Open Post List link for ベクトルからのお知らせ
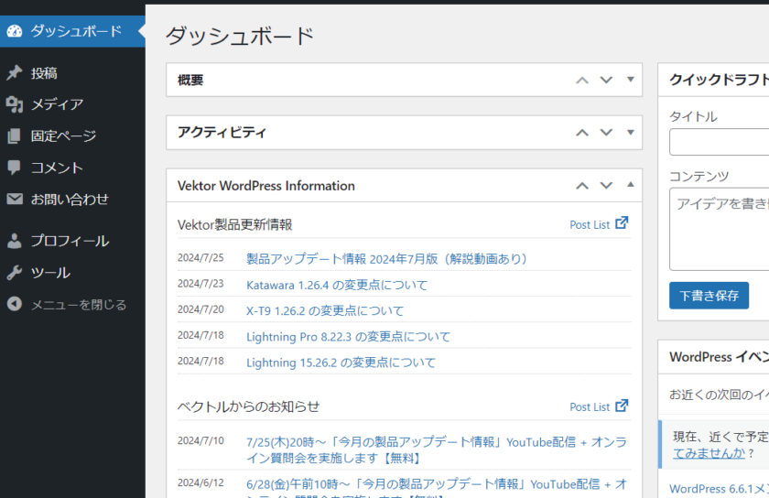769x498 pixels. (x=590, y=406)
